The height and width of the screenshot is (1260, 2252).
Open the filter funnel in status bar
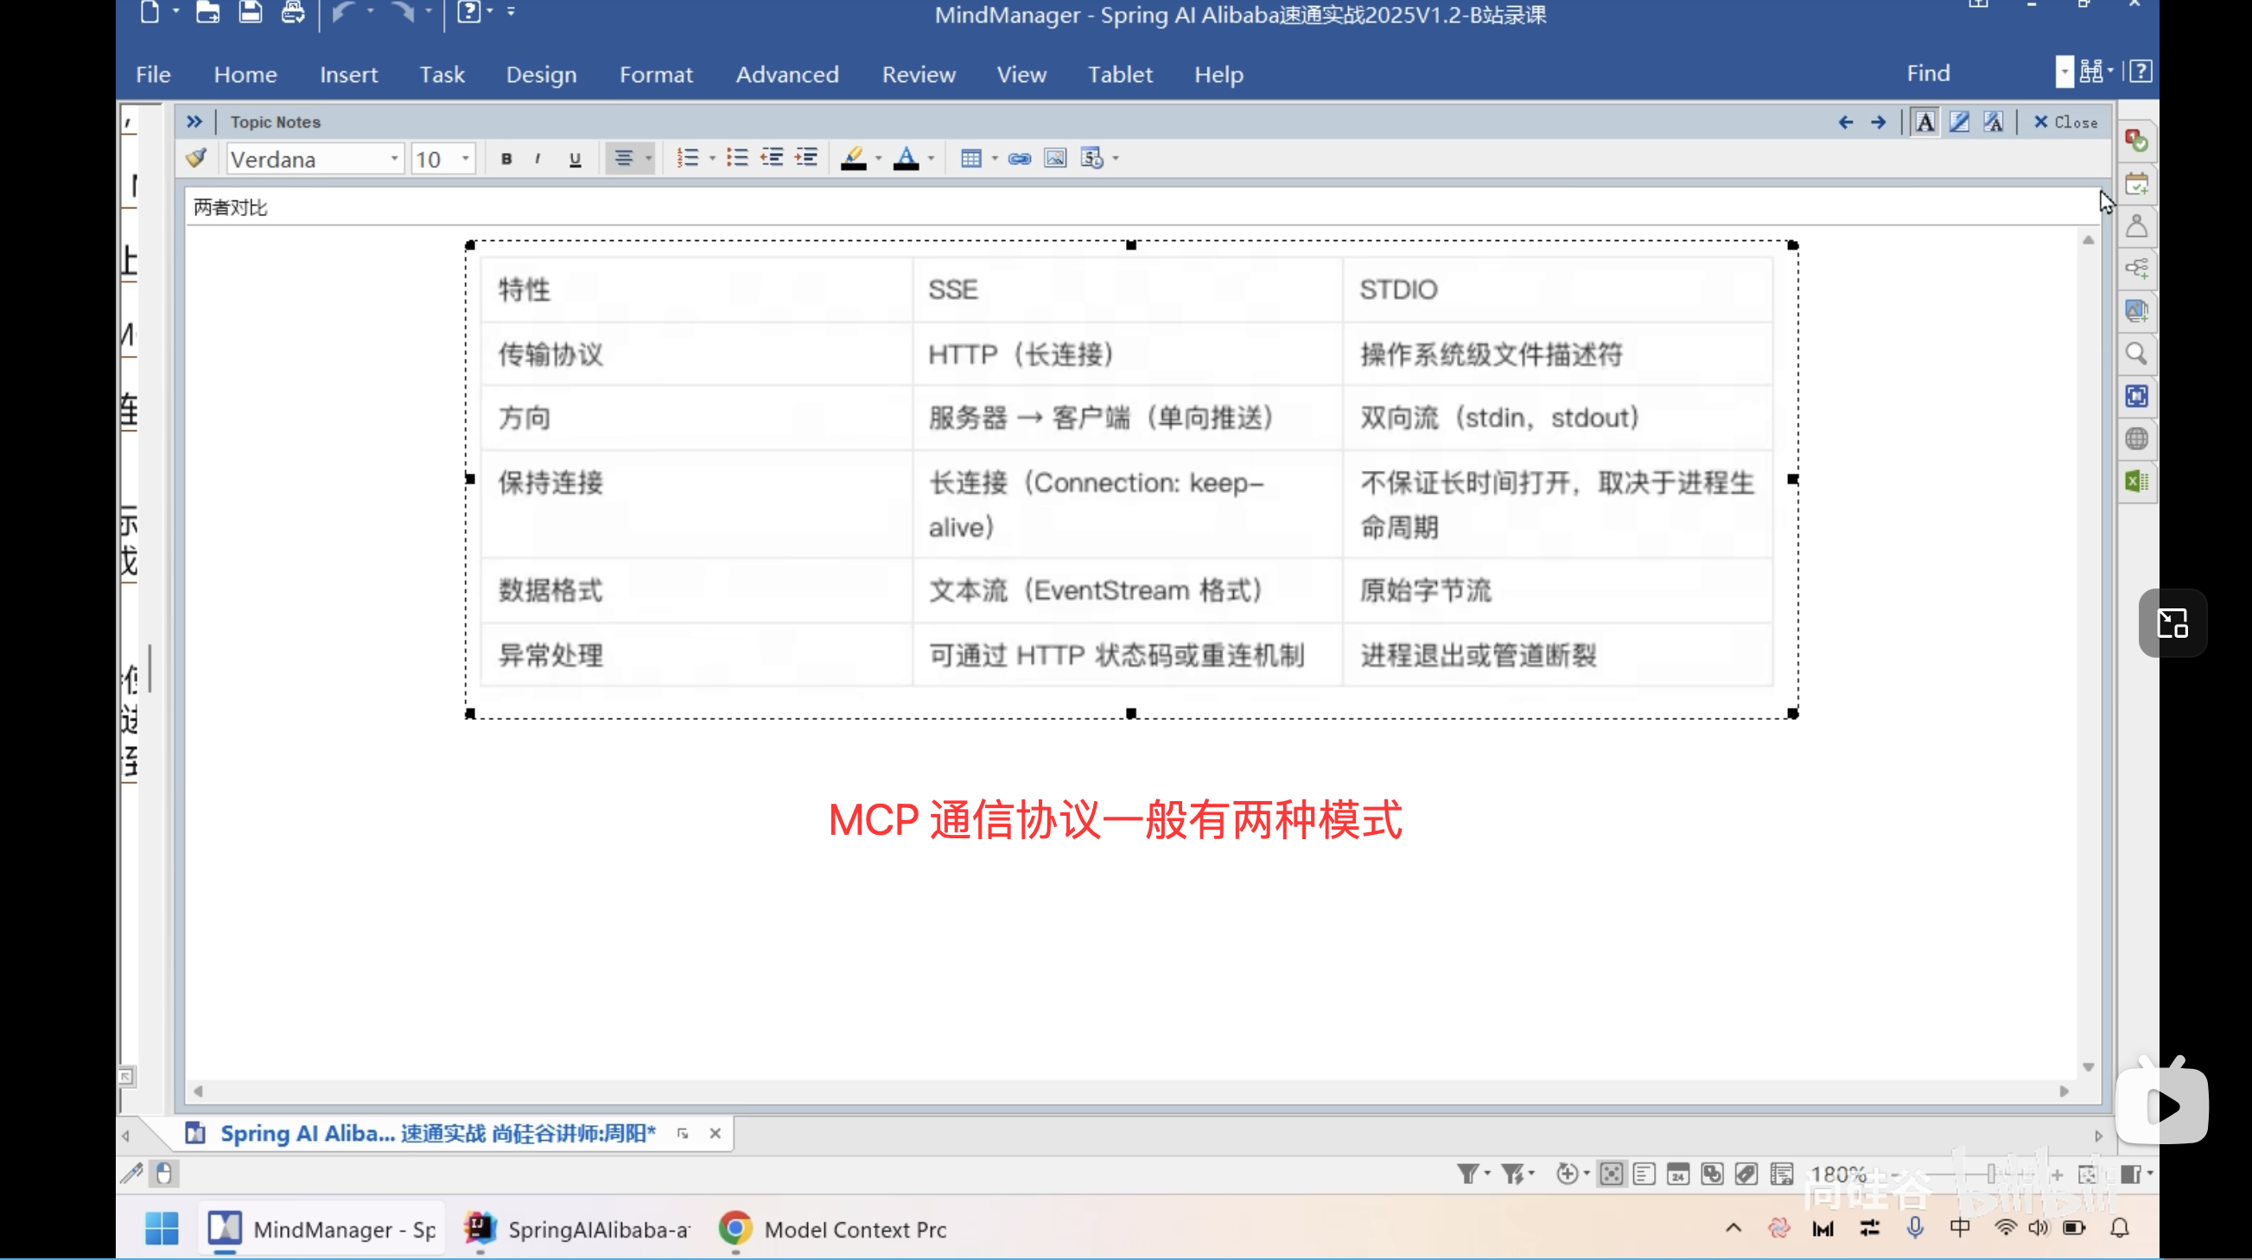(x=1467, y=1174)
